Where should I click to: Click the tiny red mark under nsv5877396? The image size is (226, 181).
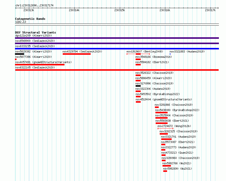pyautogui.click(x=16, y=59)
